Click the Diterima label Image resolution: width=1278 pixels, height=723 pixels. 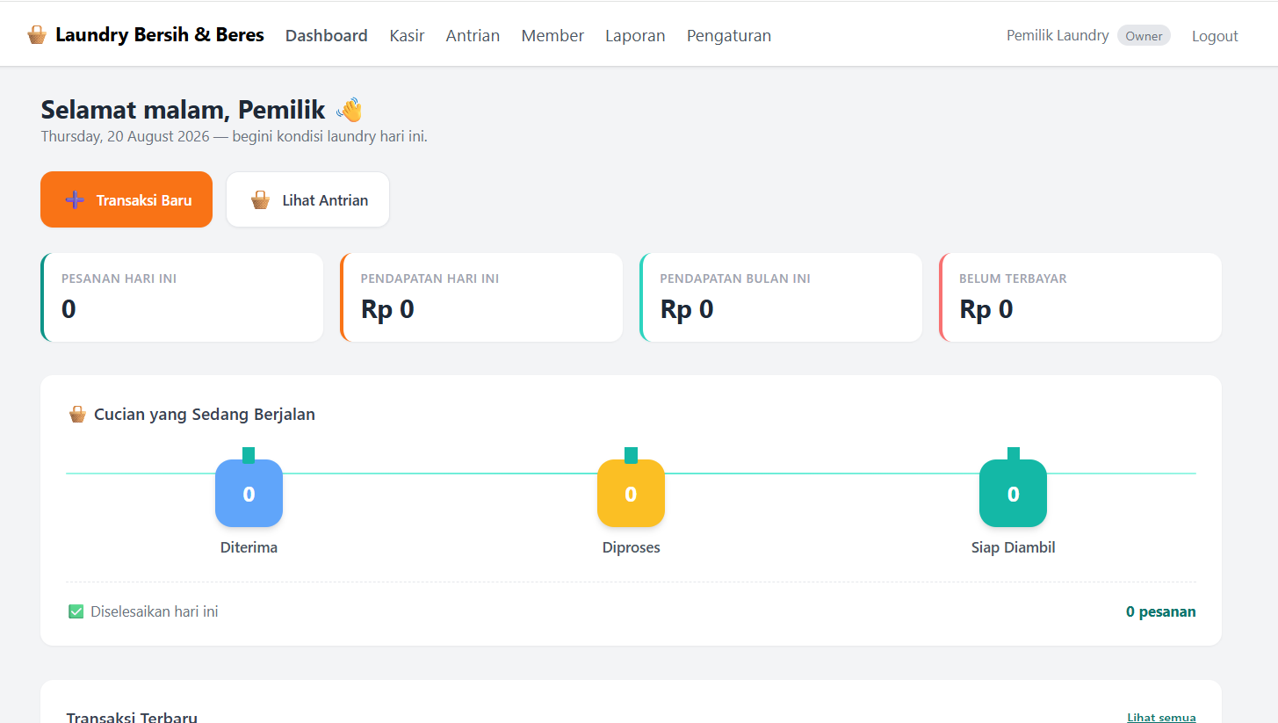[x=249, y=547]
